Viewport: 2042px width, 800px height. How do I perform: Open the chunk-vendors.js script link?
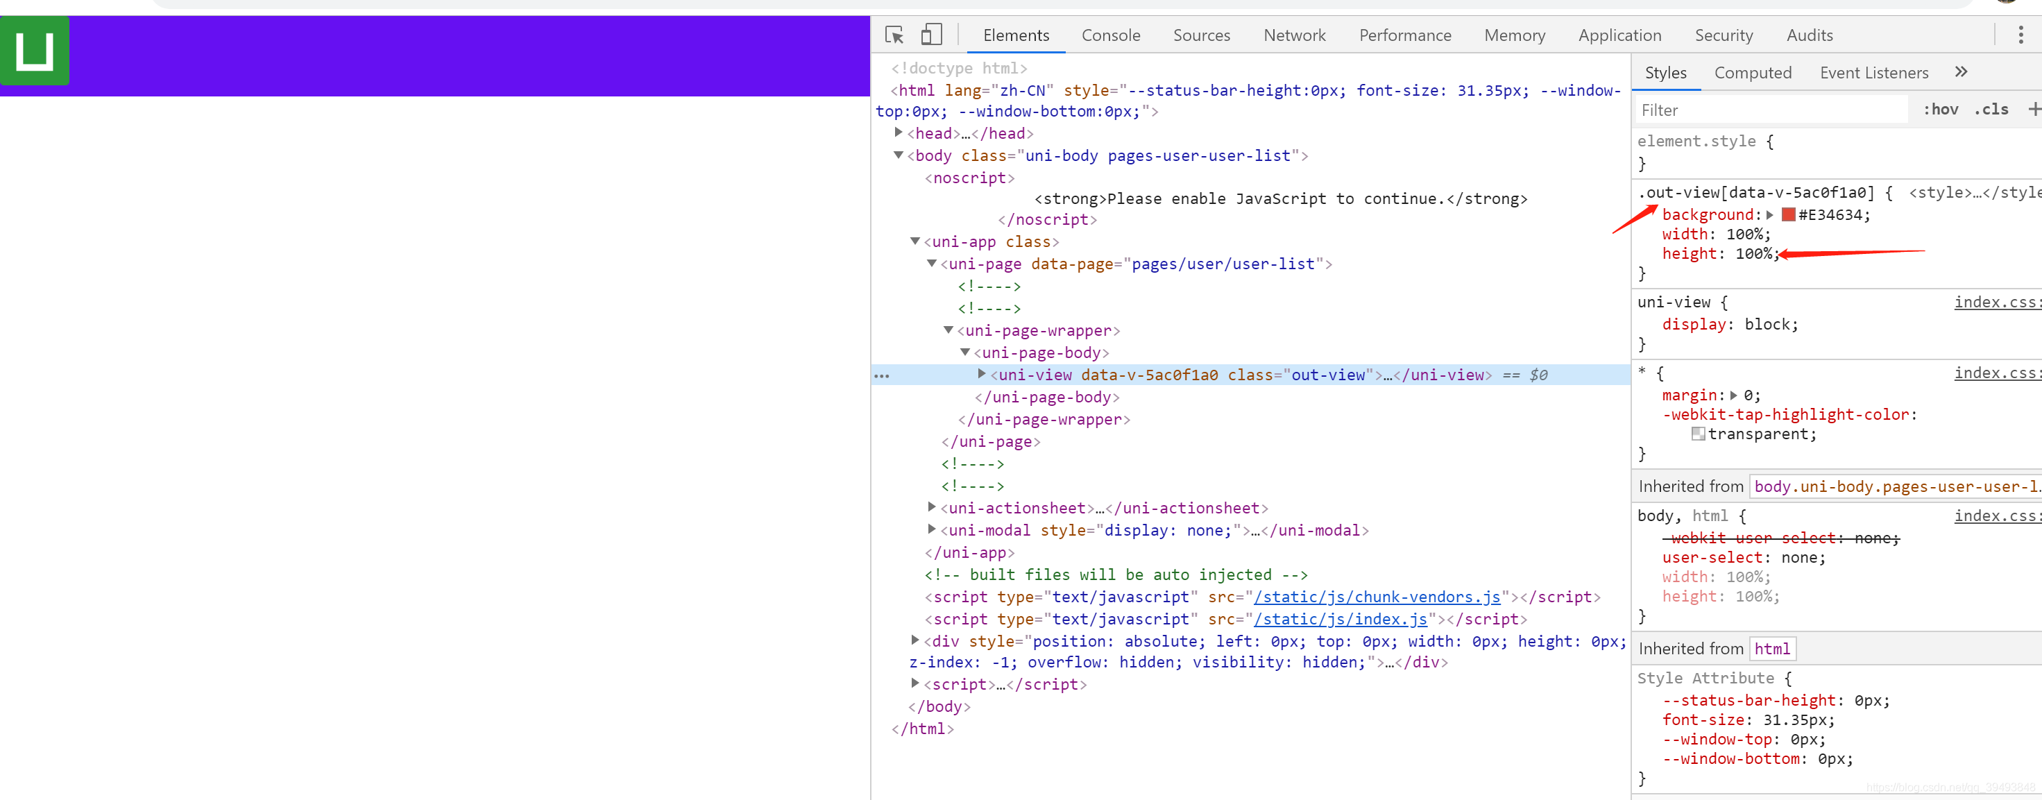(x=1377, y=597)
